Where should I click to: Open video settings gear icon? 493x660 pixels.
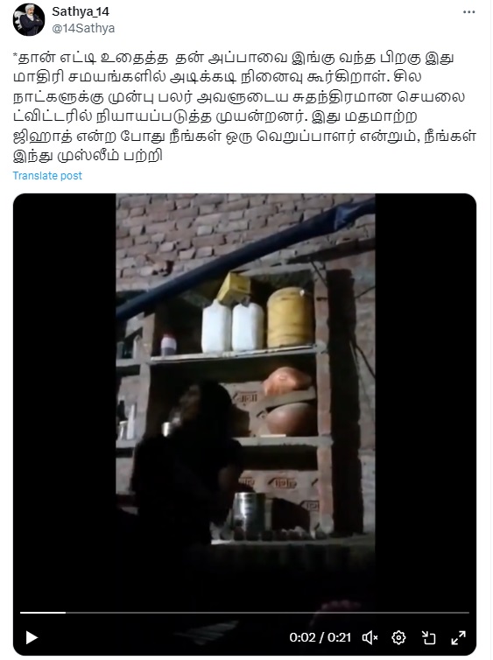point(398,637)
